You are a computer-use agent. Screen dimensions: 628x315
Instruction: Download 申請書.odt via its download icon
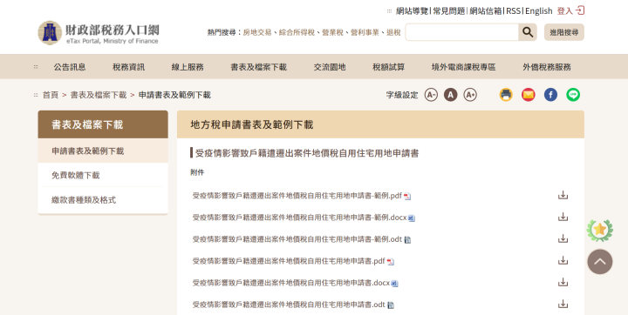click(563, 304)
